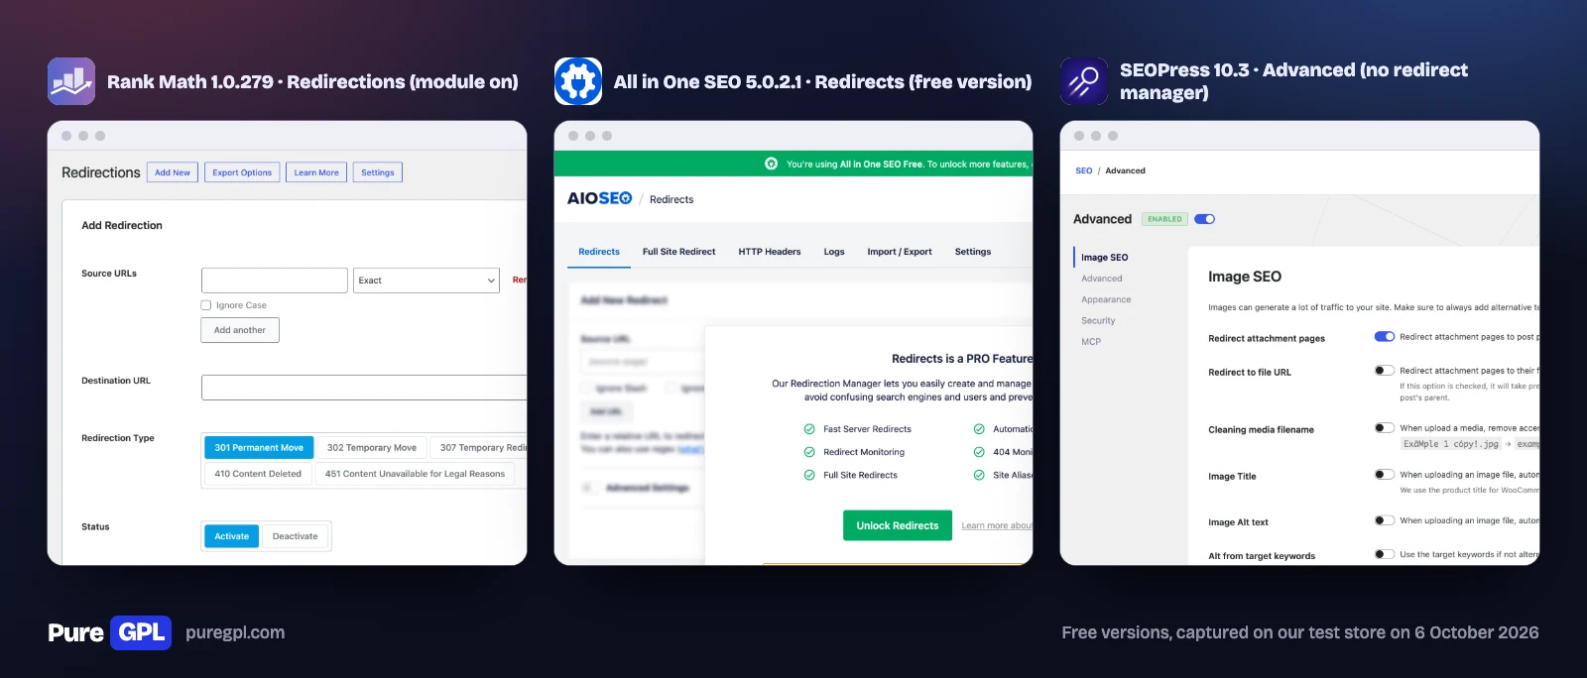Viewport: 1587px width, 678px height.
Task: Click the Export Options button
Action: (x=242, y=172)
